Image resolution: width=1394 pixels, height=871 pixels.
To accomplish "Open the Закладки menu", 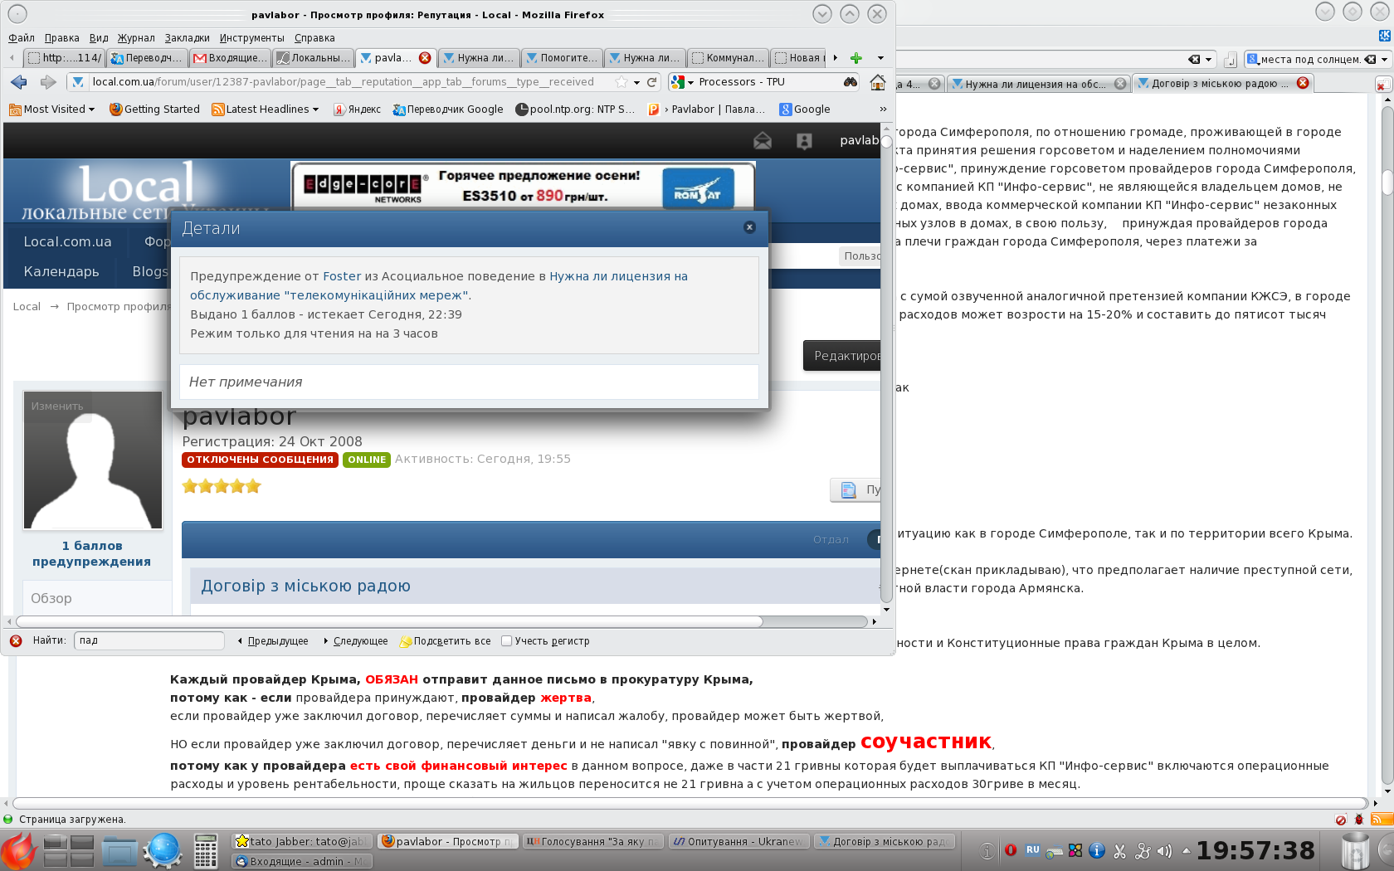I will tap(188, 38).
